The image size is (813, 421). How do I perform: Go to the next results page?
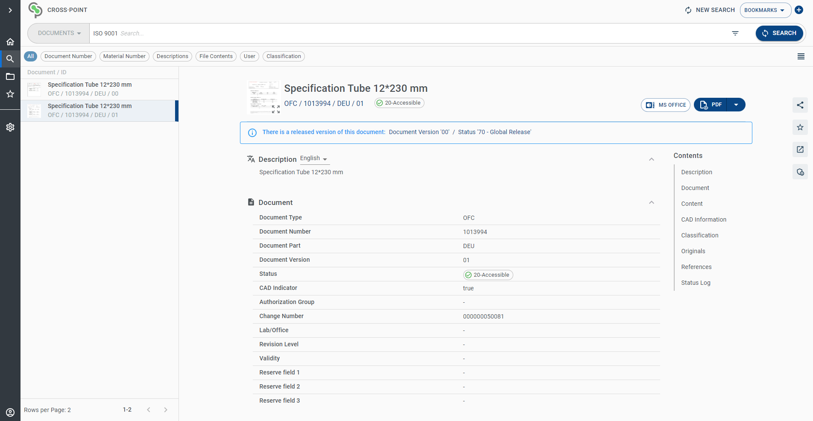[166, 410]
